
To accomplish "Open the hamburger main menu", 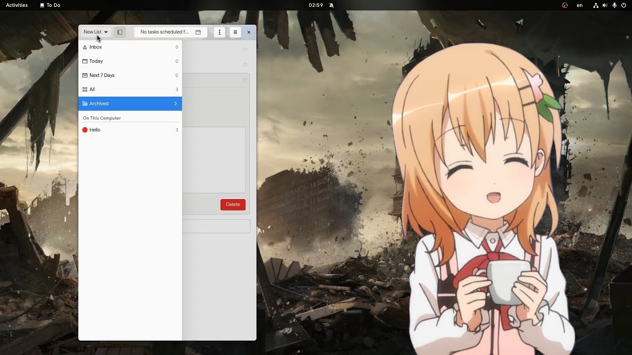I will (235, 32).
